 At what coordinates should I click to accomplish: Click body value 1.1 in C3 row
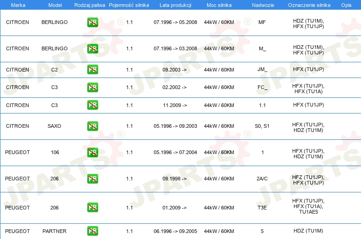pyautogui.click(x=262, y=105)
